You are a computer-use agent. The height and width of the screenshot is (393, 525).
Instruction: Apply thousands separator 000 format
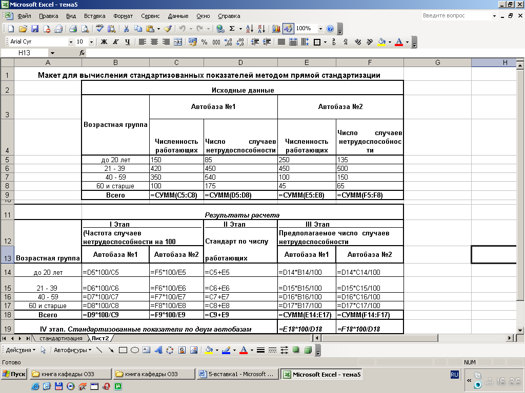(x=216, y=42)
